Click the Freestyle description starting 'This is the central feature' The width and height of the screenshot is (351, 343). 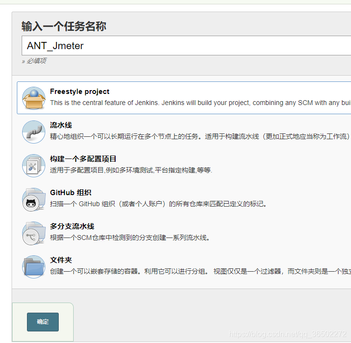[200, 103]
